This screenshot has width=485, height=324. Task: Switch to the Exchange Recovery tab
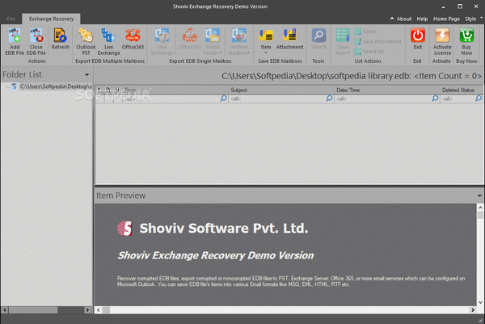point(52,19)
